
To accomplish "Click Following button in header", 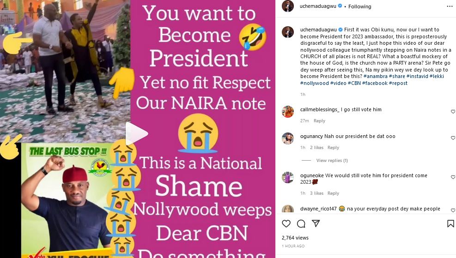I will (360, 6).
